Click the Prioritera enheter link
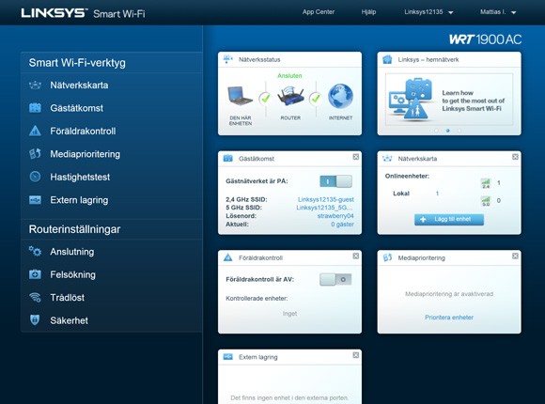This screenshot has width=545, height=404. [x=449, y=317]
